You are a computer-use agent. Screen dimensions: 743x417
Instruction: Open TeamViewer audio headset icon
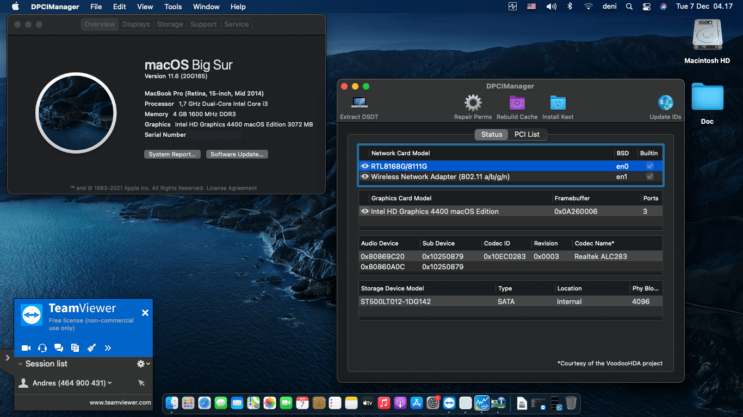(42, 348)
